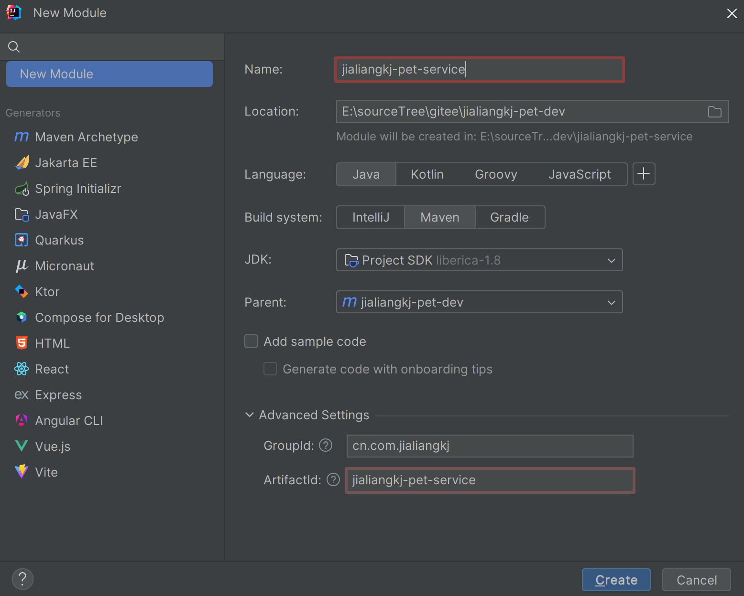Select Angular CLI generator label
744x596 pixels.
click(69, 421)
